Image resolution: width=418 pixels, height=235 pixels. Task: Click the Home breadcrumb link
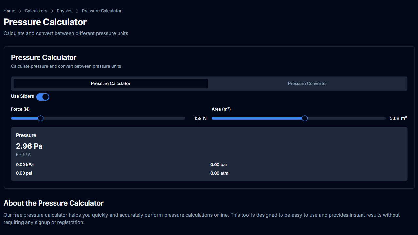(x=9, y=11)
